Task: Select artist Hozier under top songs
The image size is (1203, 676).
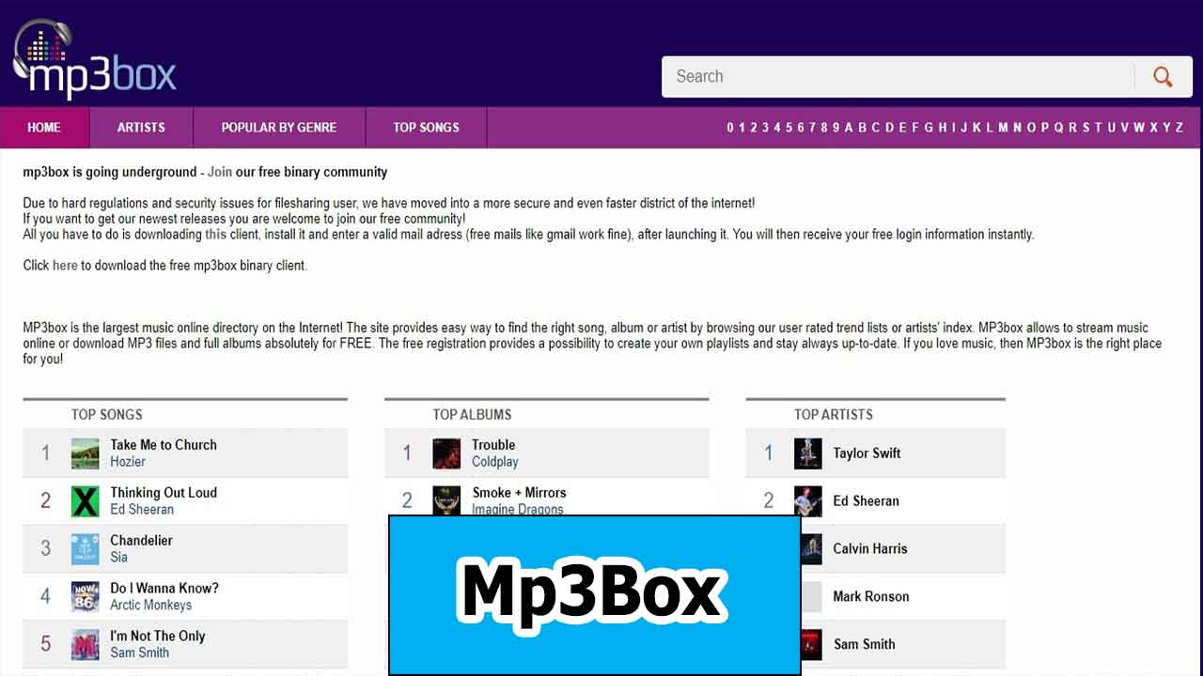Action: pyautogui.click(x=128, y=462)
